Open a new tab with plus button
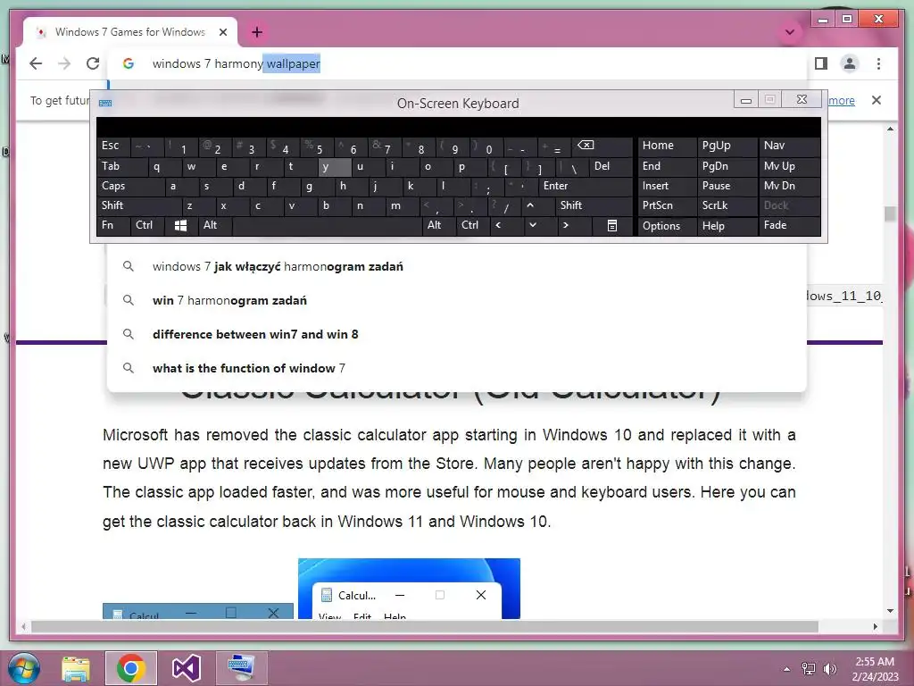The height and width of the screenshot is (686, 914). tap(257, 32)
